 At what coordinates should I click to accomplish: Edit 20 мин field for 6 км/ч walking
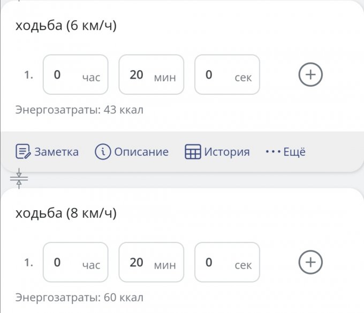pos(151,74)
